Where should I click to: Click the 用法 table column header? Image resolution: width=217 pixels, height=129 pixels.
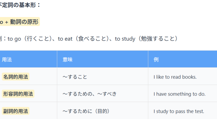(x=7, y=59)
